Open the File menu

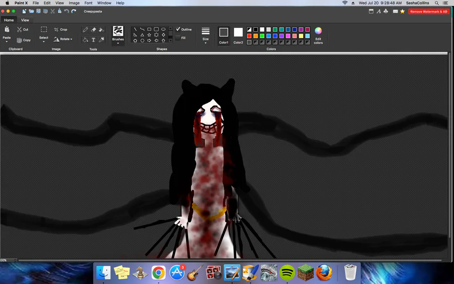(x=36, y=3)
